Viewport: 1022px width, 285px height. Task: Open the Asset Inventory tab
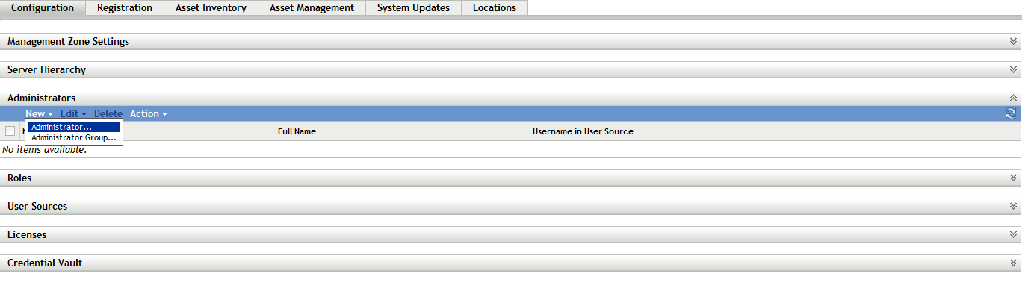click(x=211, y=8)
